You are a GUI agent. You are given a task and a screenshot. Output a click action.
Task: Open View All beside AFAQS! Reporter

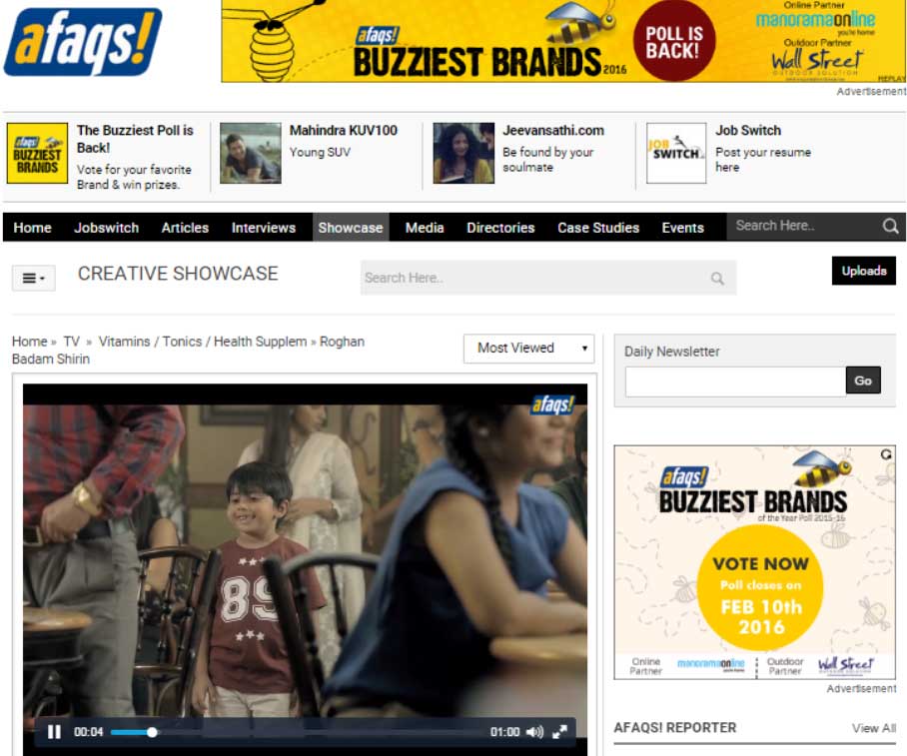click(874, 728)
